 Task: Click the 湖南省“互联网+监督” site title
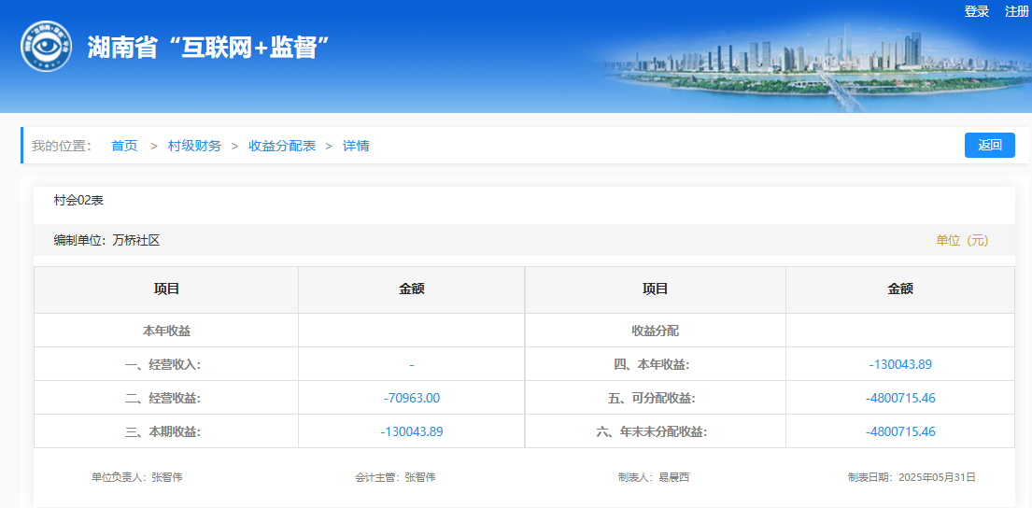(208, 48)
